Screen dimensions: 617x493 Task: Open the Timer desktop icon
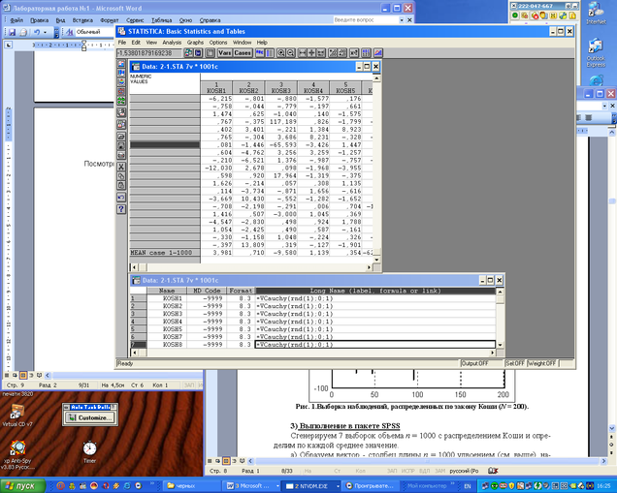click(89, 449)
